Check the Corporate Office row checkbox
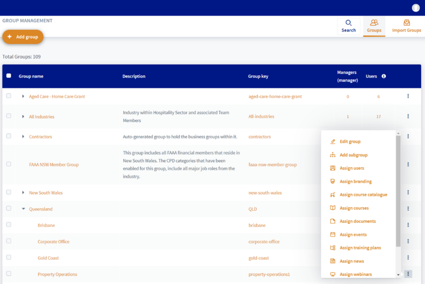The image size is (425, 284). [x=9, y=241]
